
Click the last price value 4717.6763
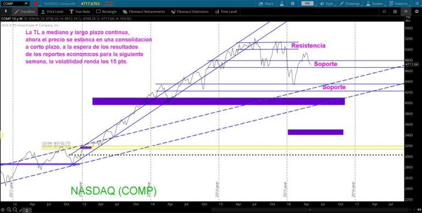tap(90, 3)
